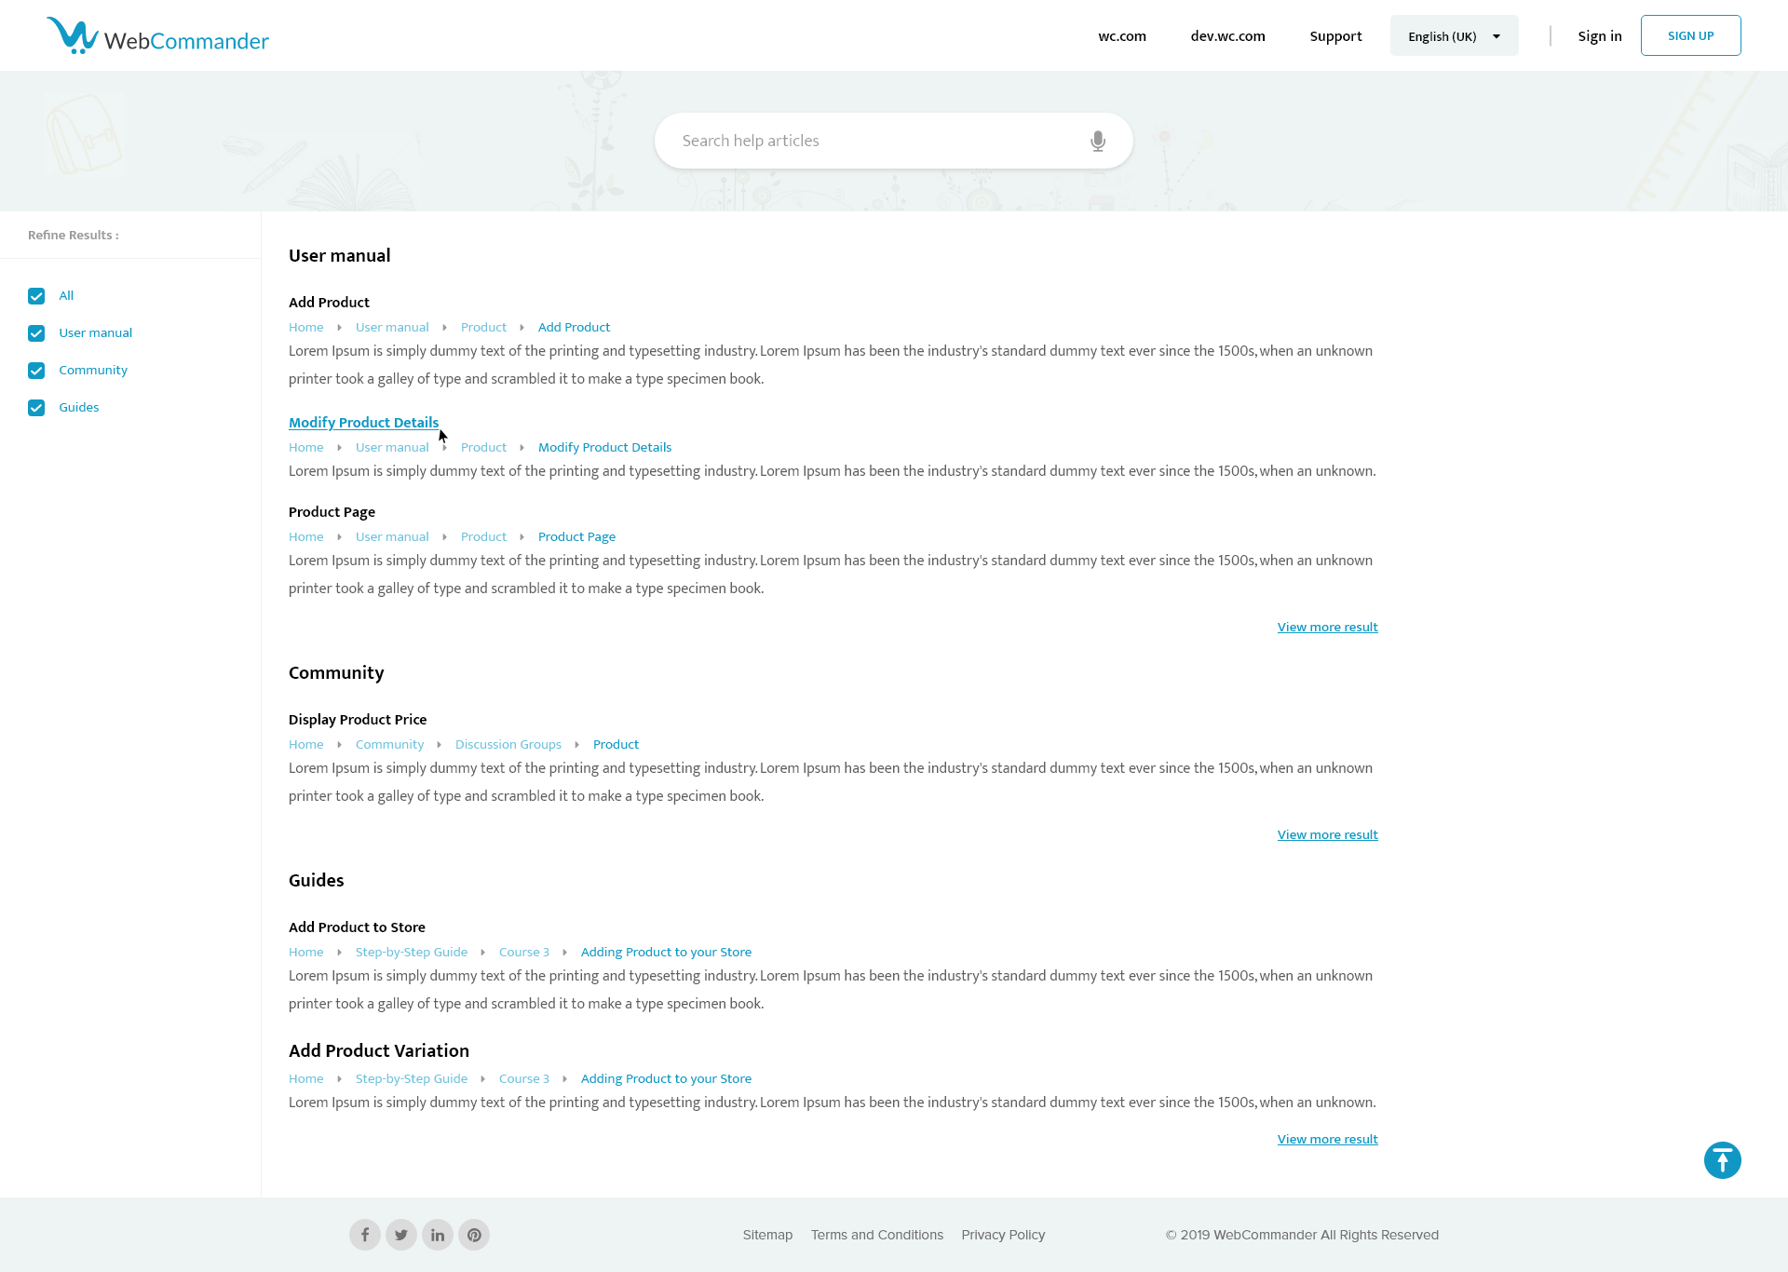1788x1272 pixels.
Task: Click the Sign in link
Action: click(x=1599, y=36)
